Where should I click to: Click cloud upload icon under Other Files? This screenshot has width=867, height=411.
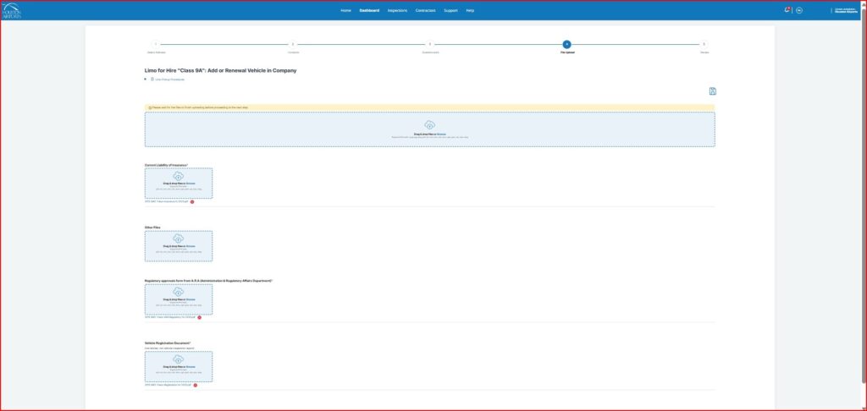point(178,238)
